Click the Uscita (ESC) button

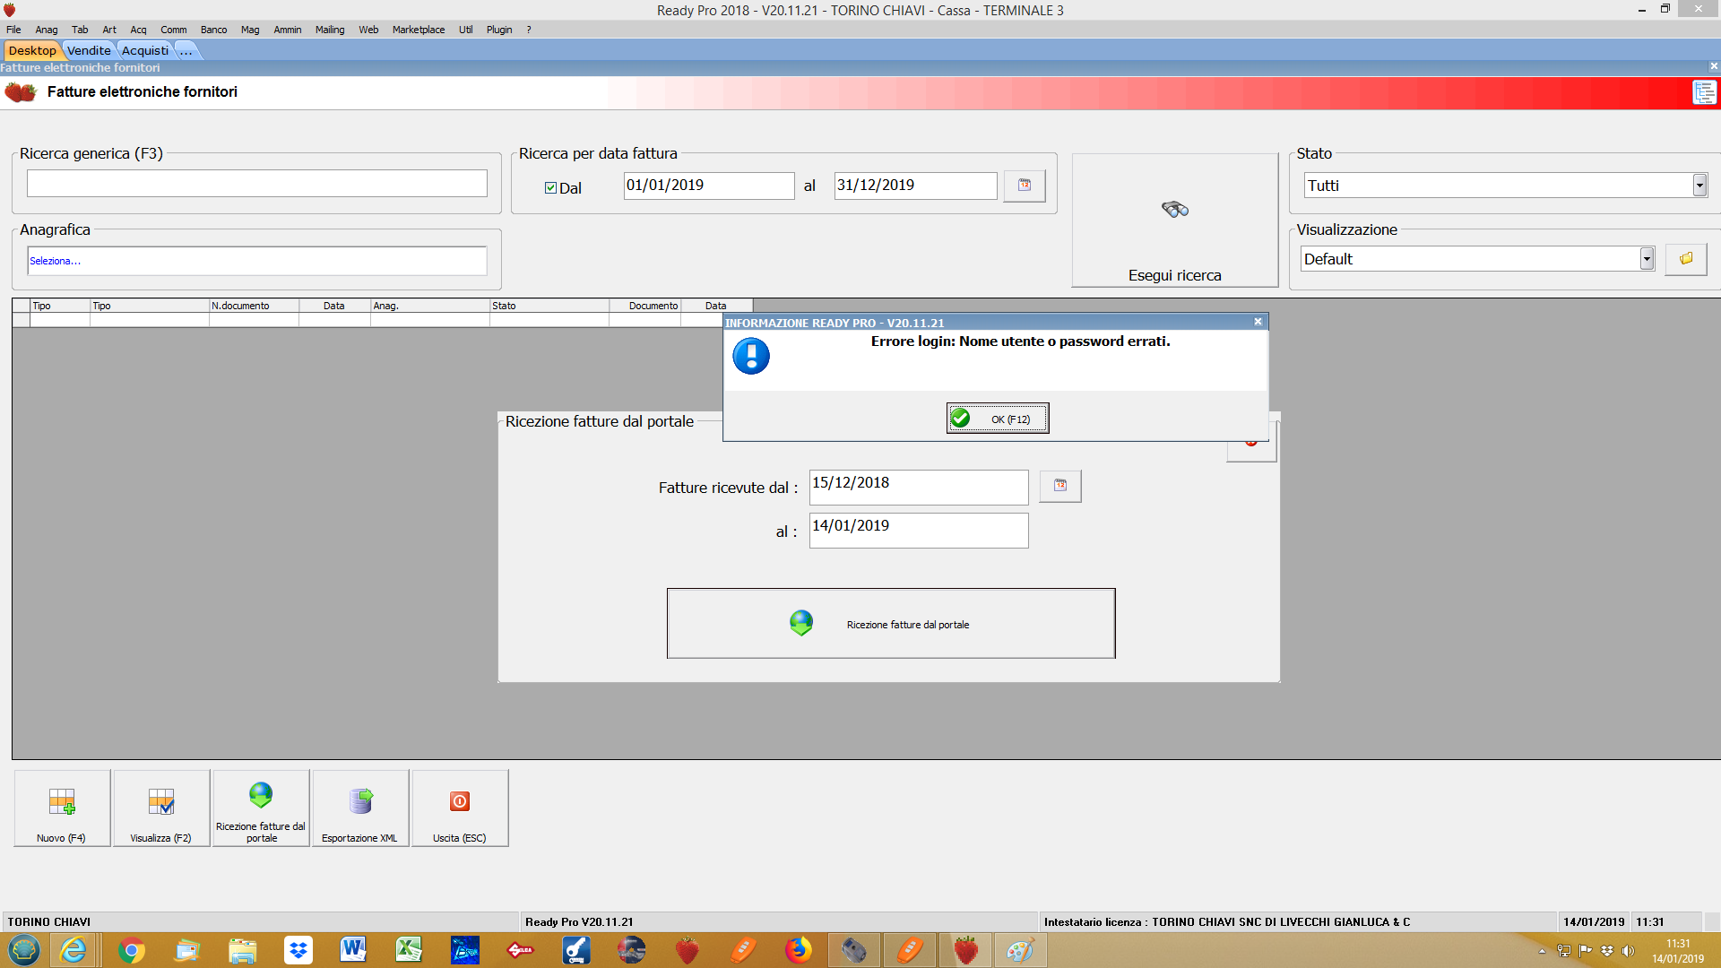click(460, 808)
